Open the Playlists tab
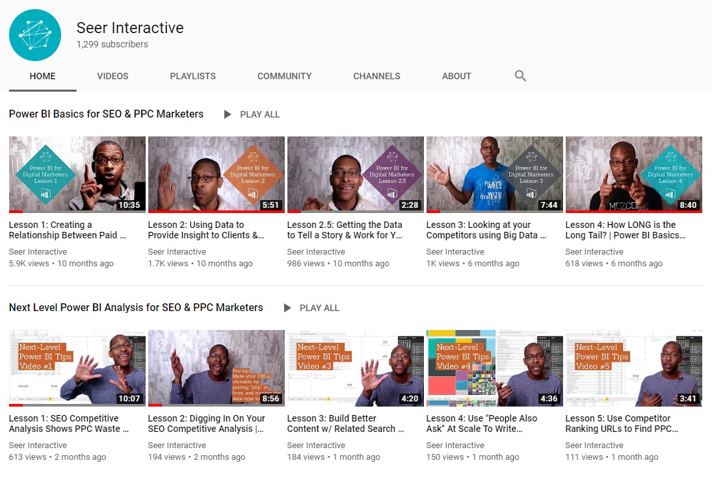Screen dimensions: 712x478 (x=192, y=76)
